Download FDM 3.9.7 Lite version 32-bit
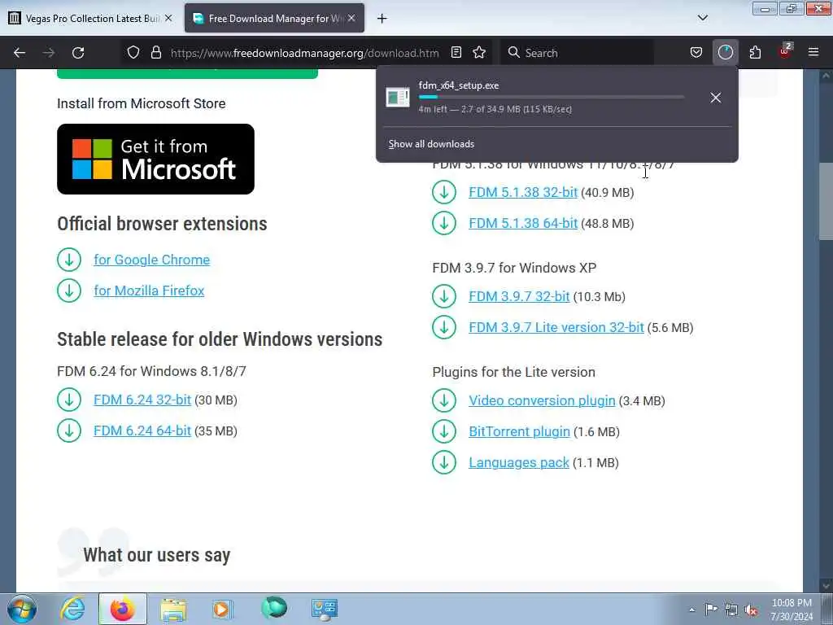Viewport: 833px width, 625px height. click(556, 327)
